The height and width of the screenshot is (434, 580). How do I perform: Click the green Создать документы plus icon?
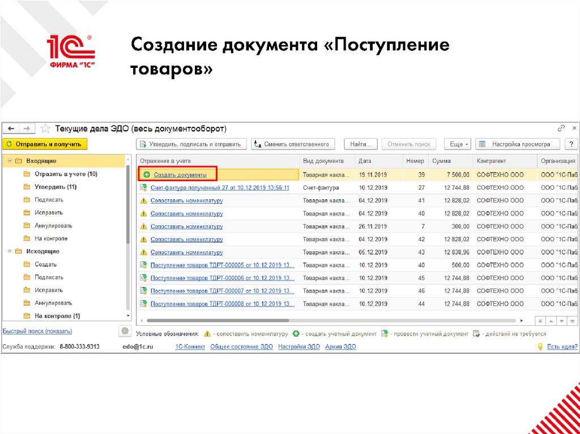[x=147, y=174]
